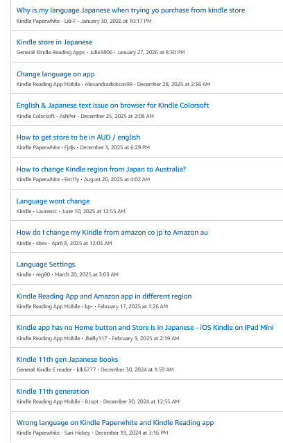Click metadata 'Kindle · reg80 · March 20, 2025'
The height and width of the screenshot is (443, 283).
pos(67,274)
